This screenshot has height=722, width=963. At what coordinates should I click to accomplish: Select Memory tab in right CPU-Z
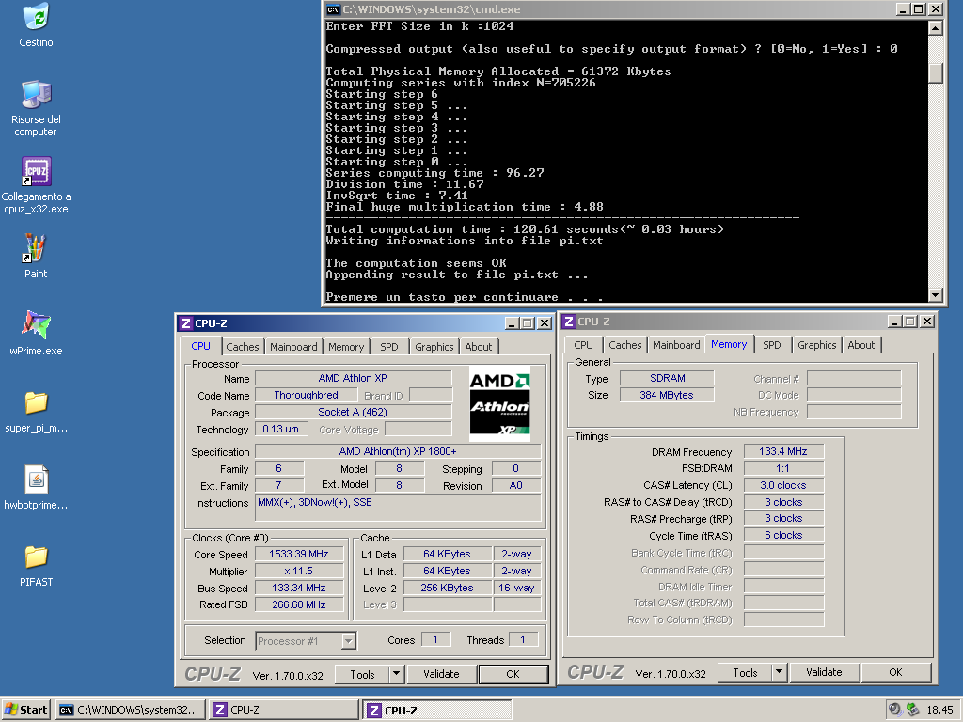tap(729, 344)
